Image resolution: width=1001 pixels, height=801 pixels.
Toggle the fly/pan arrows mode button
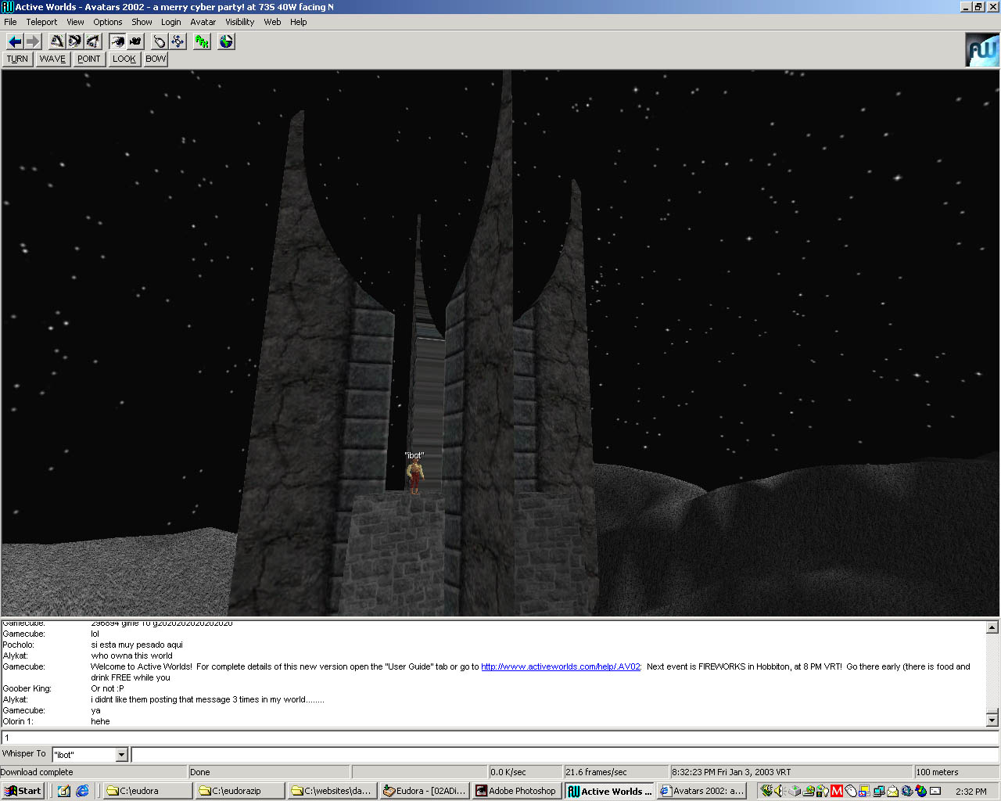coord(178,41)
